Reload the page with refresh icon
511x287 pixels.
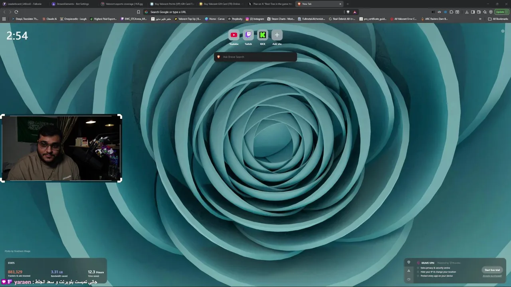coord(16,12)
